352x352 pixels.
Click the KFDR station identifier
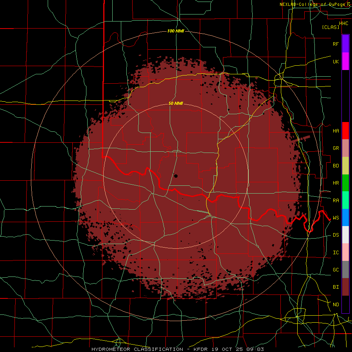pos(201,349)
